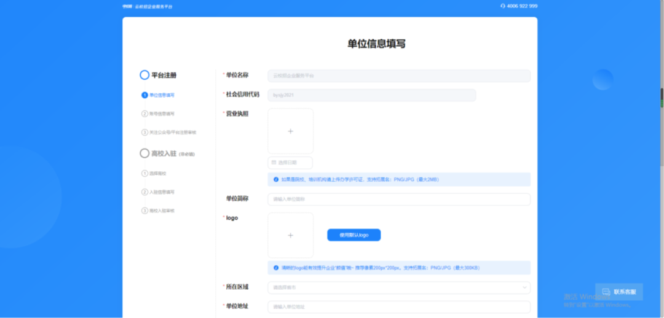The height and width of the screenshot is (318, 664).
Task: Go to step 2 账号信息填写
Action: click(162, 114)
